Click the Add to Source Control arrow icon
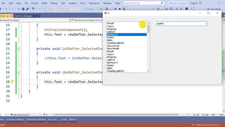This screenshot has width=225, height=127. 193,125
